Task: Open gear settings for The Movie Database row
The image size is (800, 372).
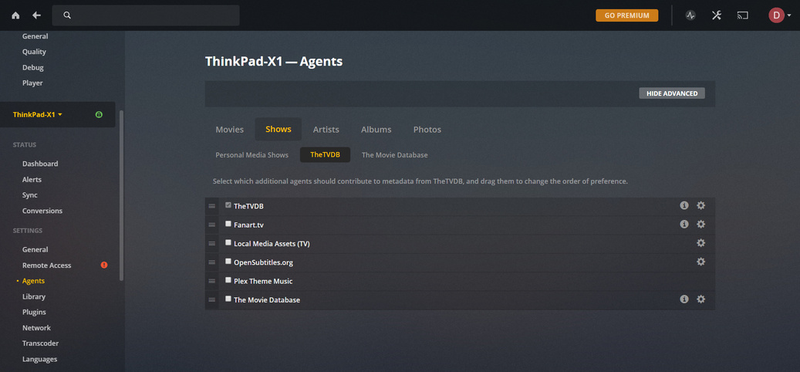Action: click(x=701, y=299)
